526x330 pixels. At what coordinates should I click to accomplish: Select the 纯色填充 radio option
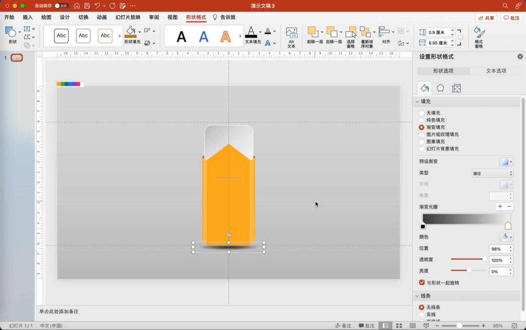click(x=422, y=120)
